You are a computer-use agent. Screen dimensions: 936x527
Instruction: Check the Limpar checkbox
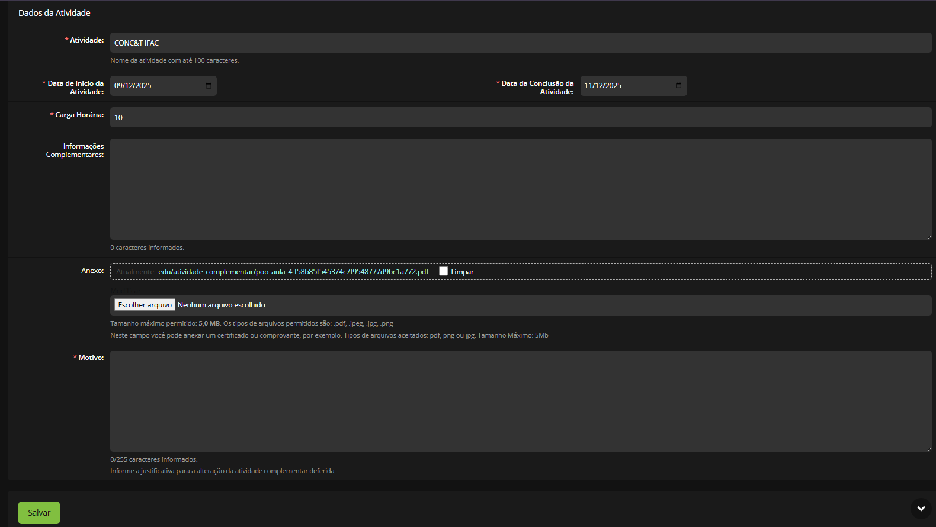pyautogui.click(x=443, y=271)
